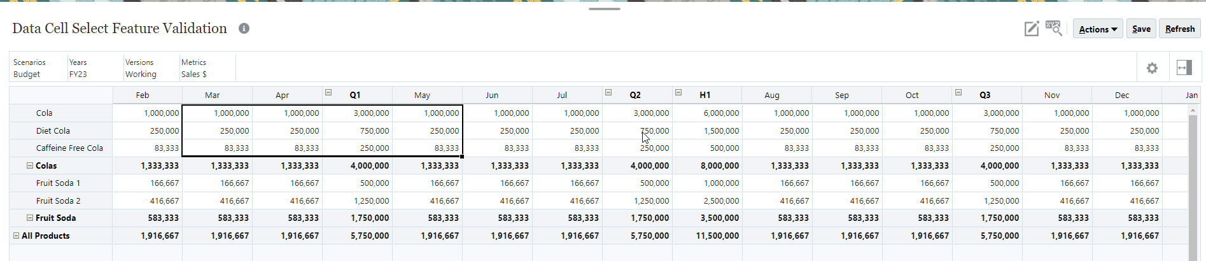Click Fruit Soda 2 Q1 cell 1,250,000
This screenshot has height=261, width=1206.
pyautogui.click(x=357, y=201)
